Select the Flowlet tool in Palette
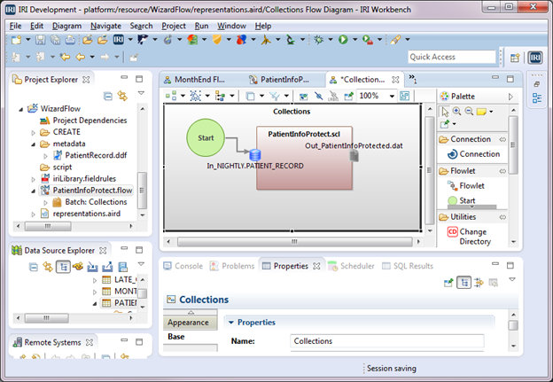 click(x=466, y=185)
